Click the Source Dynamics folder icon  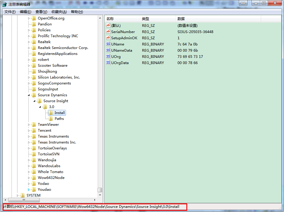34,95
